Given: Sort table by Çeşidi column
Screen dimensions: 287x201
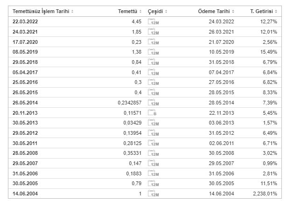Looking at the screenshot, I should click(157, 11).
